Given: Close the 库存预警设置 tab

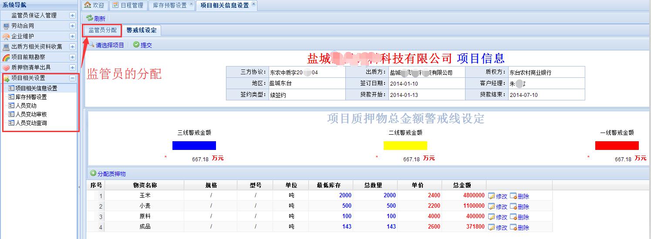Looking at the screenshot, I should [191, 4].
